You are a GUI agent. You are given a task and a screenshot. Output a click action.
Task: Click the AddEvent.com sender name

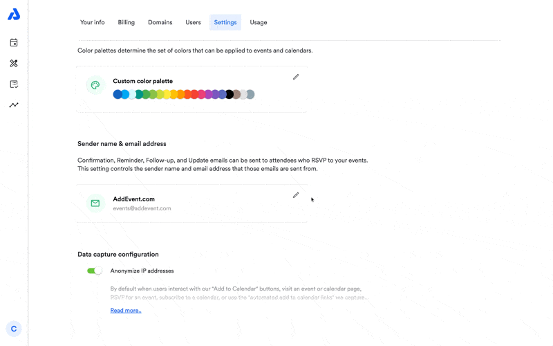tap(133, 199)
